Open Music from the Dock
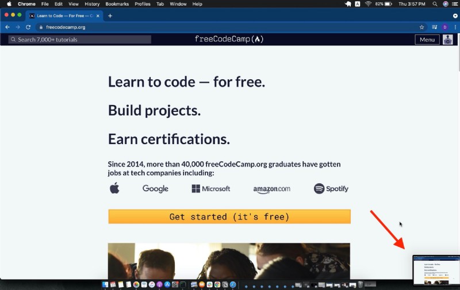Screen dimensions: 460x290 (152, 284)
